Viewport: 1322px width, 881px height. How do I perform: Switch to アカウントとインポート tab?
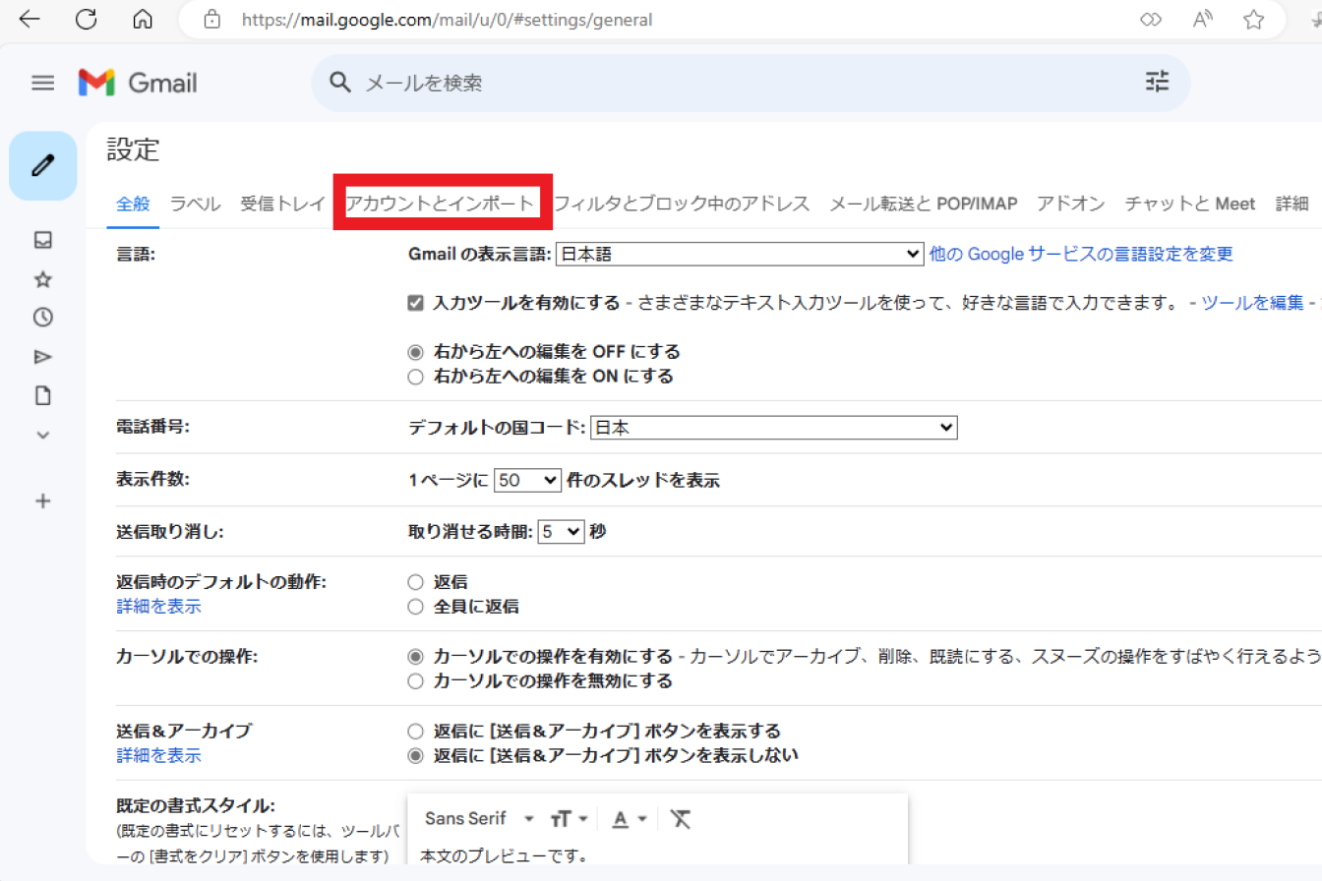coord(441,204)
